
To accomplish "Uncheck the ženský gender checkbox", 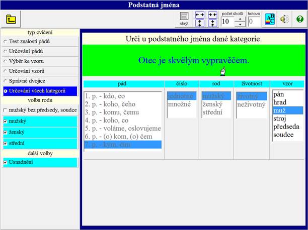I will 5,132.
